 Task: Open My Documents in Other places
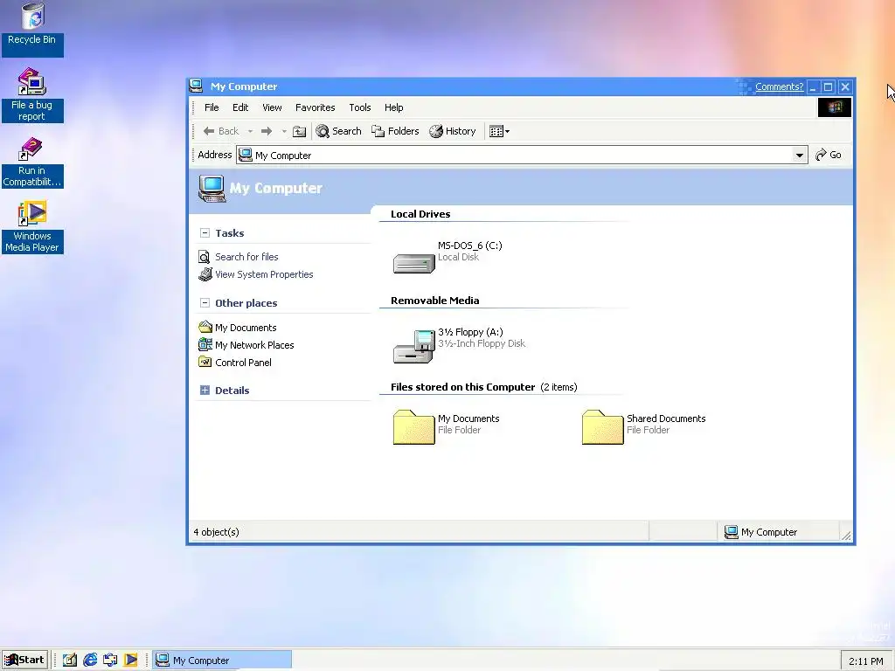(246, 328)
